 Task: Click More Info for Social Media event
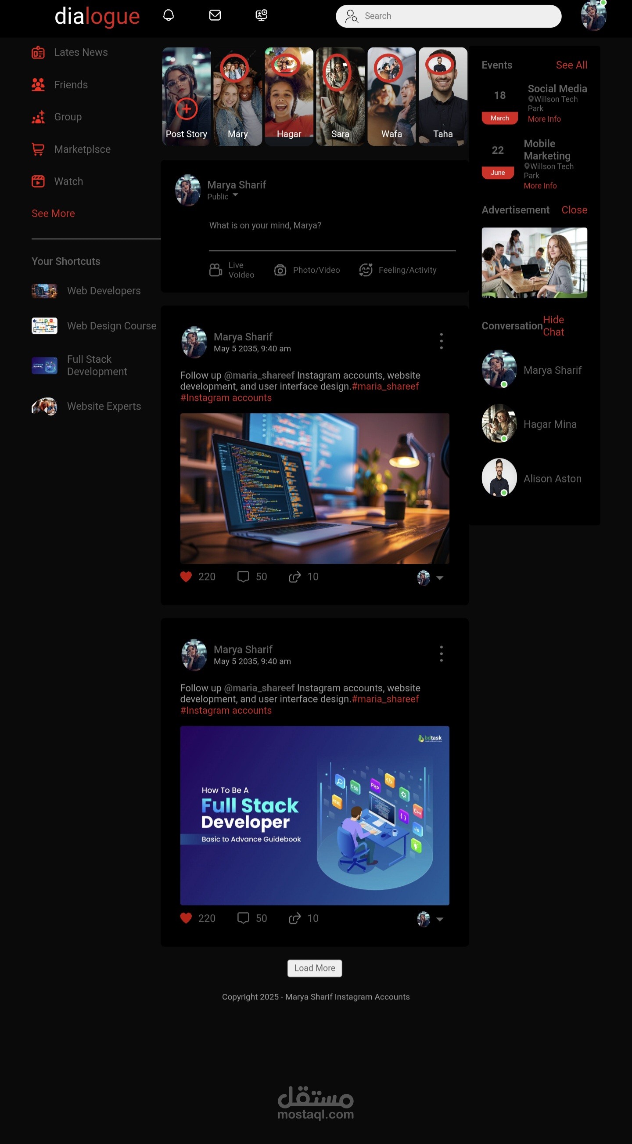[544, 119]
